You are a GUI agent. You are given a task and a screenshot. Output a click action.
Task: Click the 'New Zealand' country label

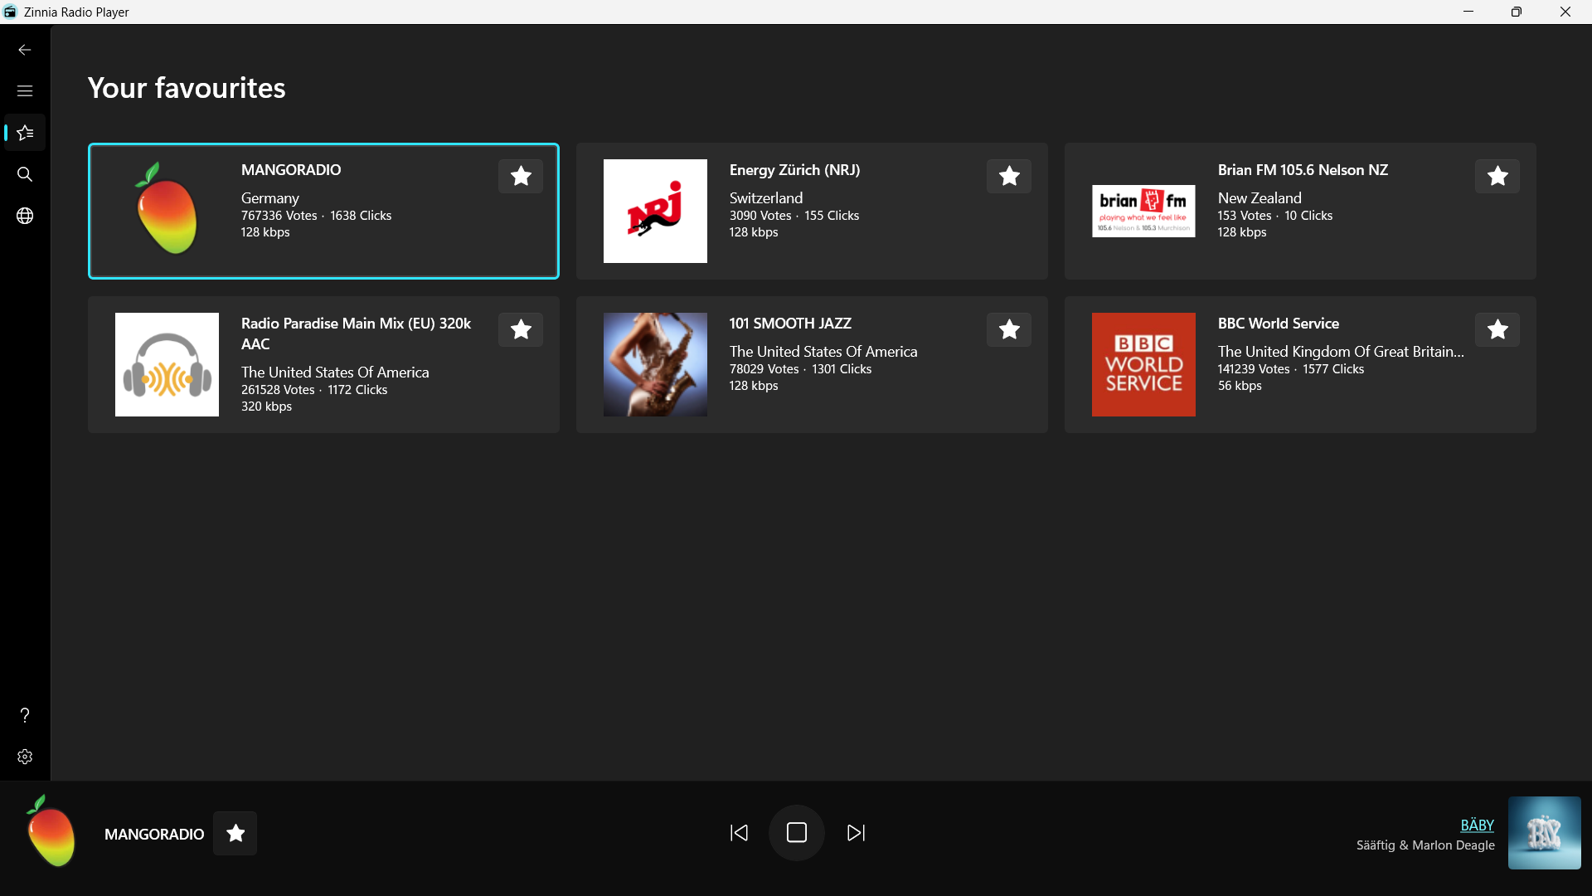(x=1260, y=198)
